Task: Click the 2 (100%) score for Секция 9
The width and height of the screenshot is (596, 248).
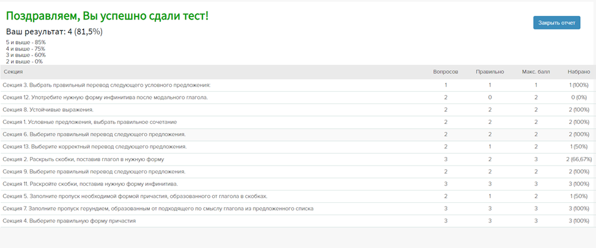Action: (x=579, y=172)
